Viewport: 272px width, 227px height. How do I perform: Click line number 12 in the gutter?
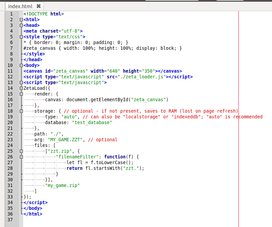click(x=10, y=77)
